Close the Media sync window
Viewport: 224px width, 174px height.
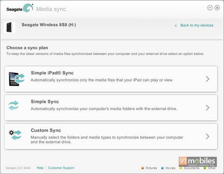pyautogui.click(x=217, y=8)
